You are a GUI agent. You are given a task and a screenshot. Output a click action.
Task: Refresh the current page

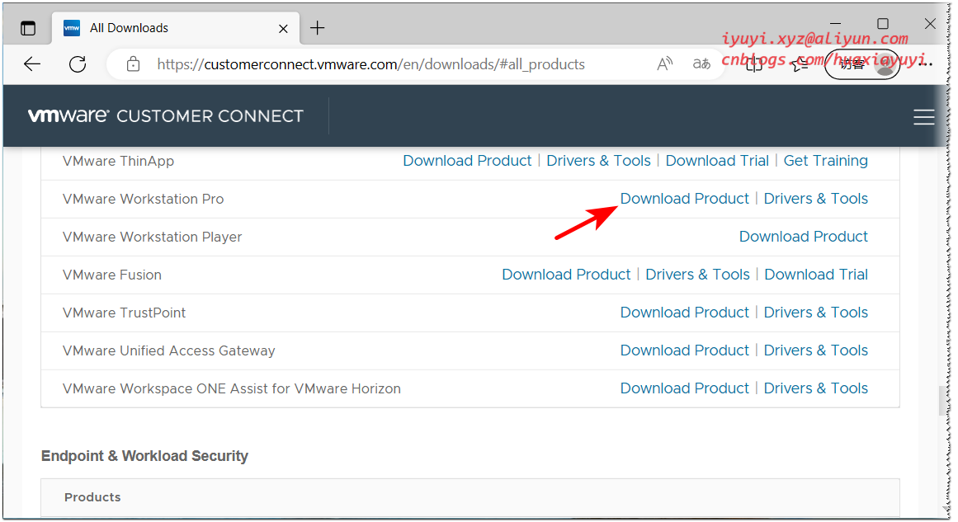[x=78, y=63]
